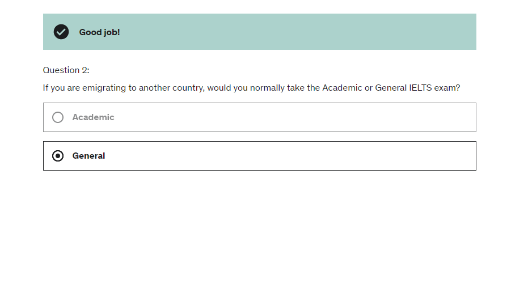
Task: Click the word "exam?" ending the question
Action: pyautogui.click(x=447, y=88)
